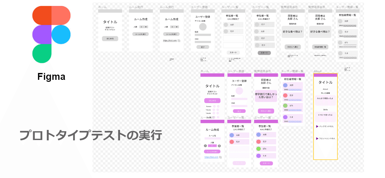Click the 修学旅行で楽しかった思い出は？ question card

click(266, 95)
